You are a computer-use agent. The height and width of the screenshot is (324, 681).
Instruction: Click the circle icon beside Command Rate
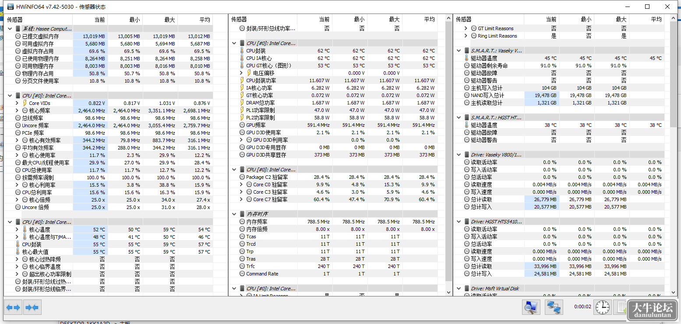tap(242, 274)
